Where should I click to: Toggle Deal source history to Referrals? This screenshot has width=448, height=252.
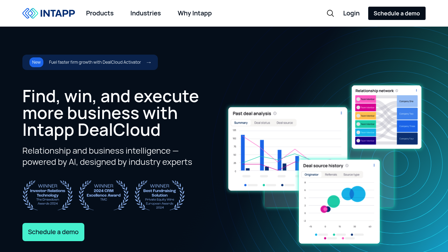331,174
